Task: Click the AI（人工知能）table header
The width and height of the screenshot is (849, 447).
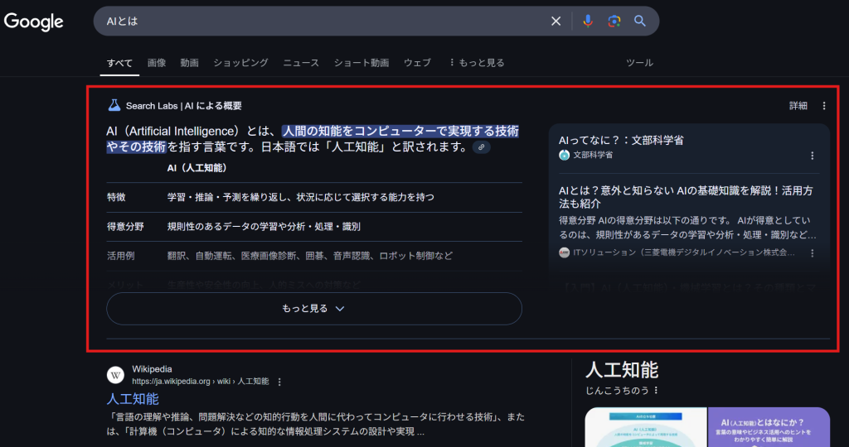Action: click(197, 168)
